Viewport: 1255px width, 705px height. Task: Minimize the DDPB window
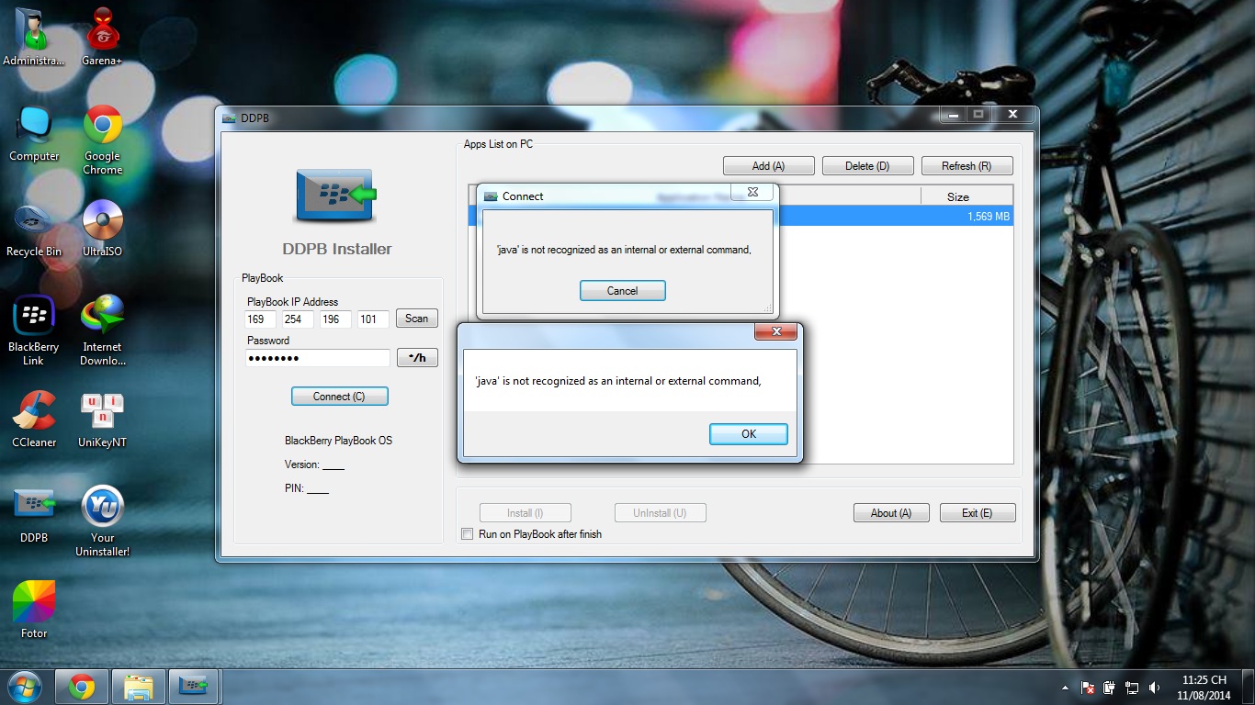point(952,115)
